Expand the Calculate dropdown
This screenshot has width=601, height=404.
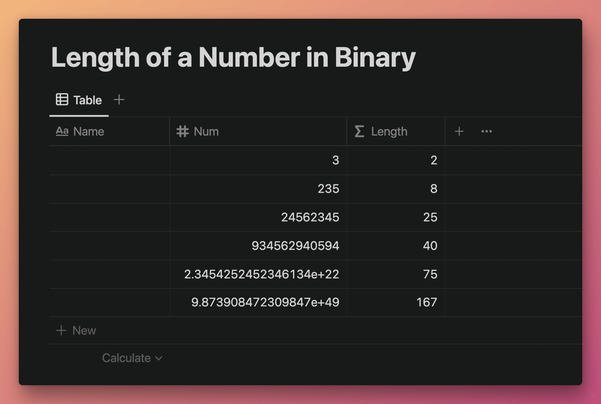click(x=132, y=358)
